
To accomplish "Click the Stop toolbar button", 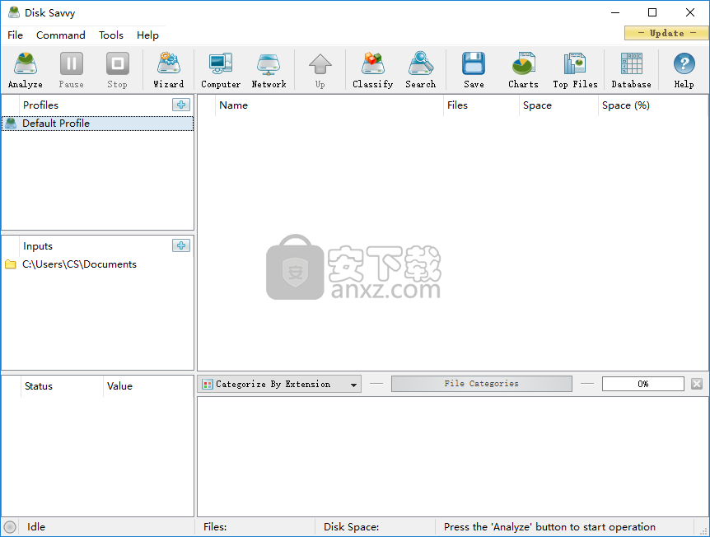I will pyautogui.click(x=117, y=70).
